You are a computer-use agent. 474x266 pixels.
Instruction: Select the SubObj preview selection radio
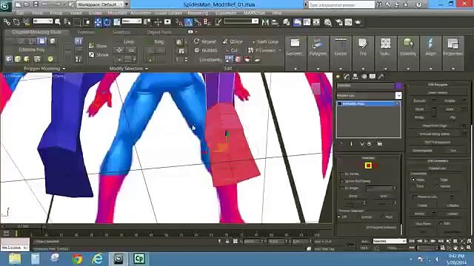coord(358,216)
